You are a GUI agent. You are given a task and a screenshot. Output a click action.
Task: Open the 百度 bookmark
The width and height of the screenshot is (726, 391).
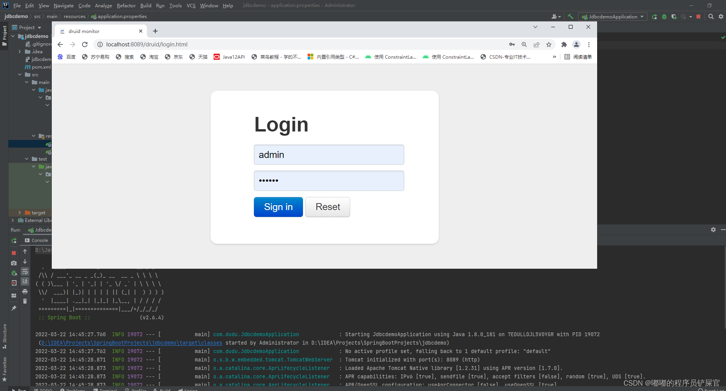point(67,57)
